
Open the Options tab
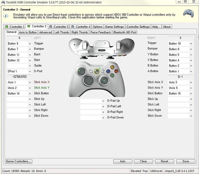(98, 27)
